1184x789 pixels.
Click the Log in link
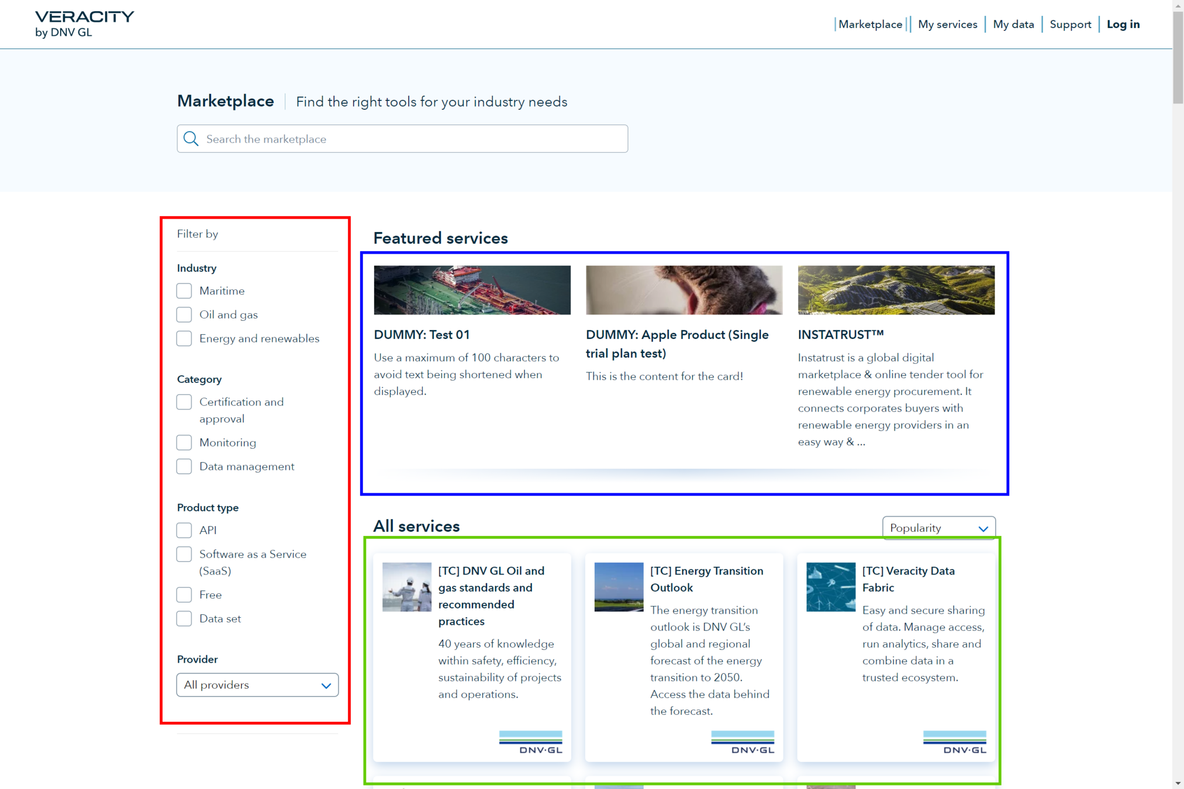pos(1123,24)
